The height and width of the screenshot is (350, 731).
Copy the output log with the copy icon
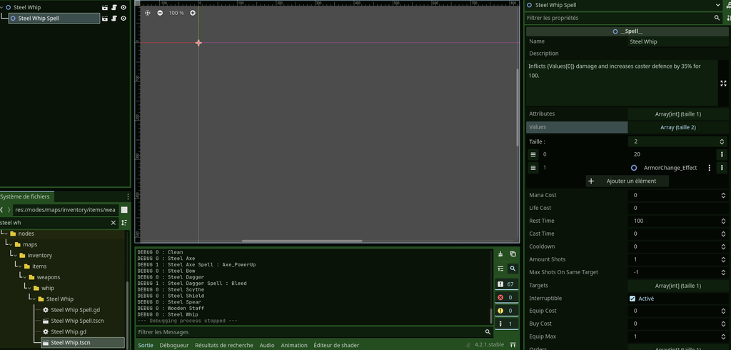click(x=513, y=254)
